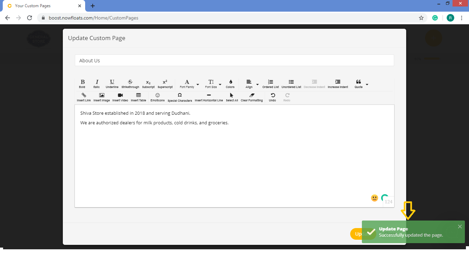This screenshot has height=263, width=469.
Task: Open the Emoticons picker
Action: coord(157,97)
